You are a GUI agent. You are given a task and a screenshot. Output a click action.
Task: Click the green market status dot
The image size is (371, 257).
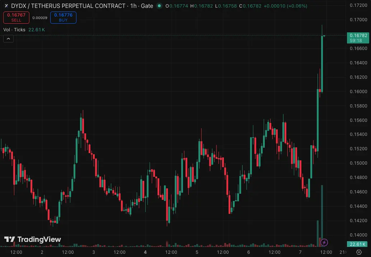[x=159, y=6]
